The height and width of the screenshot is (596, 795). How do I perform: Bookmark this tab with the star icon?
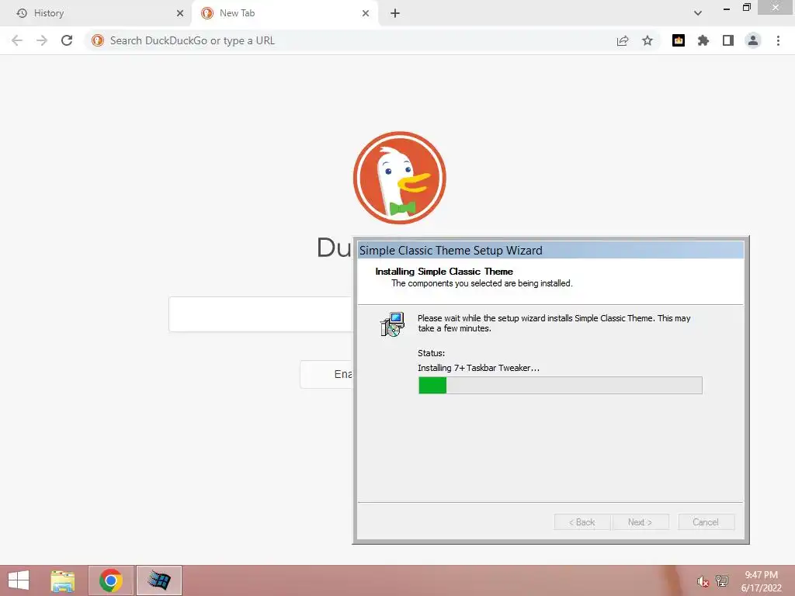pyautogui.click(x=647, y=40)
